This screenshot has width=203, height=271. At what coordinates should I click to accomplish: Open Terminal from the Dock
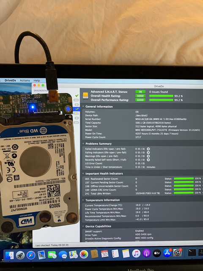pyautogui.click(x=192, y=252)
